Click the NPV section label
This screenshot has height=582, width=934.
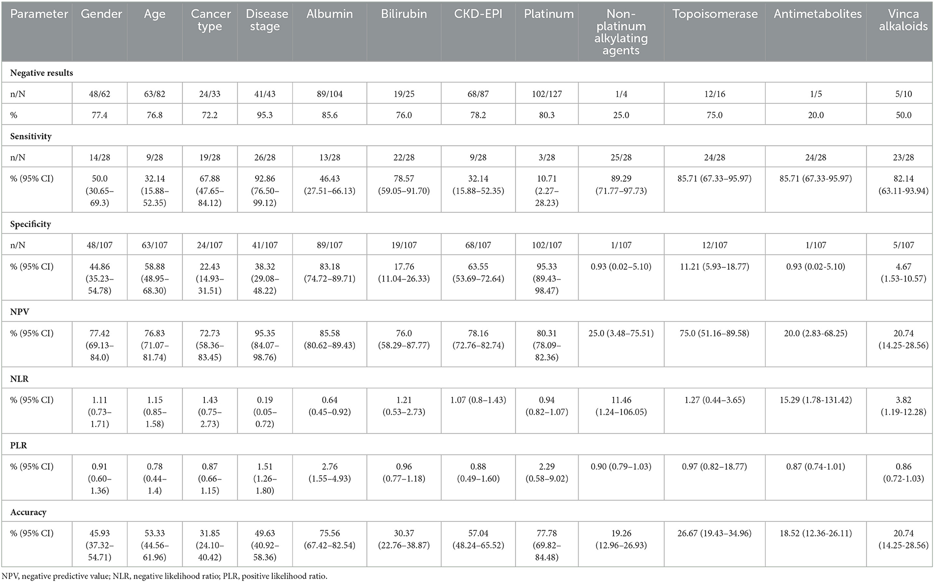[x=19, y=312]
